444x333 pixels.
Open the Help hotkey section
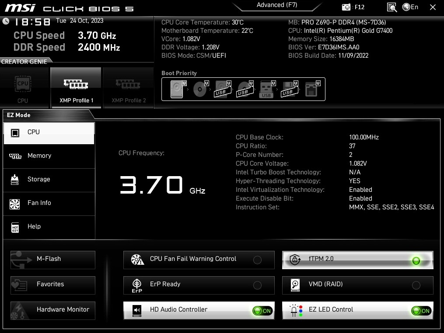[49, 227]
